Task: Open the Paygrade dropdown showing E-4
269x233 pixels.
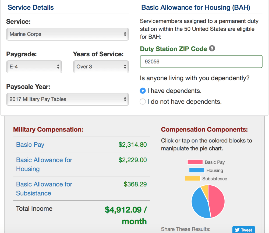Action: pos(34,67)
